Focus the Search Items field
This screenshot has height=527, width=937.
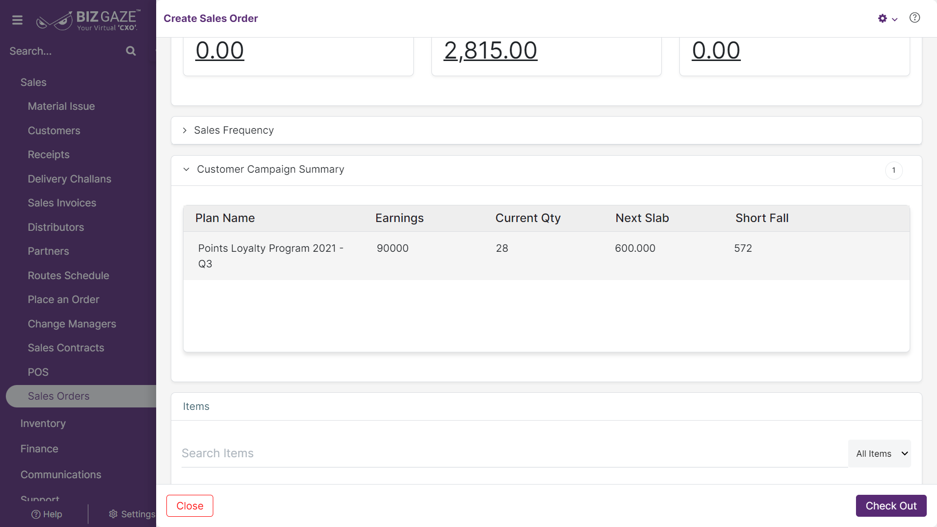pyautogui.click(x=514, y=453)
